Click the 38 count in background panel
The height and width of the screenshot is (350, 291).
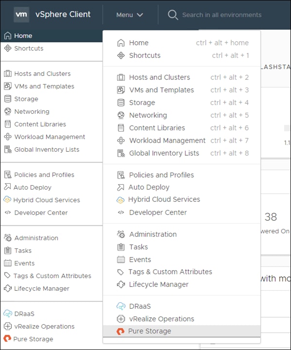click(271, 217)
